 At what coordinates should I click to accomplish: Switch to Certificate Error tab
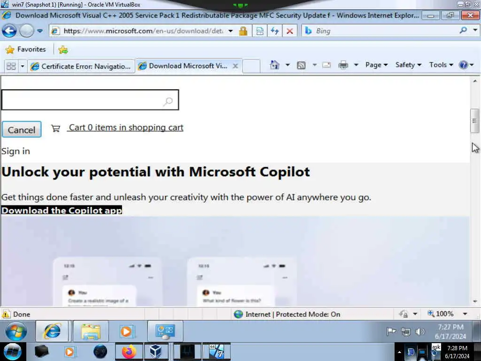point(81,66)
